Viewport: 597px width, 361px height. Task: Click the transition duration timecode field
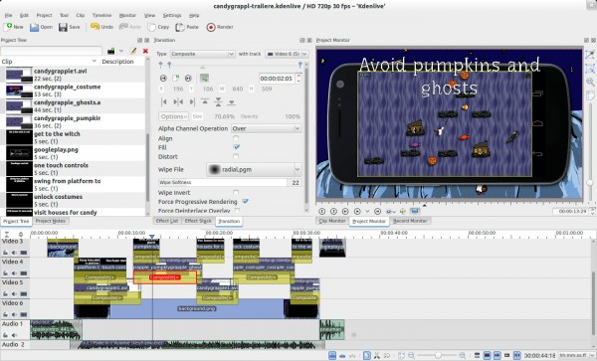[x=277, y=79]
